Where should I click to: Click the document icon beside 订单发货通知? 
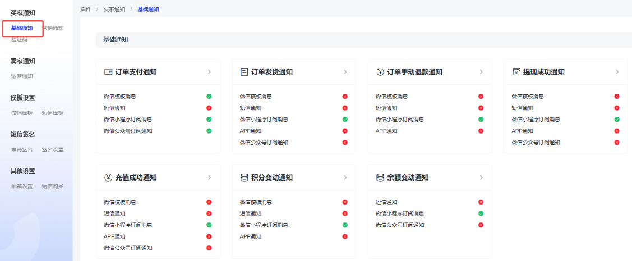pyautogui.click(x=244, y=72)
